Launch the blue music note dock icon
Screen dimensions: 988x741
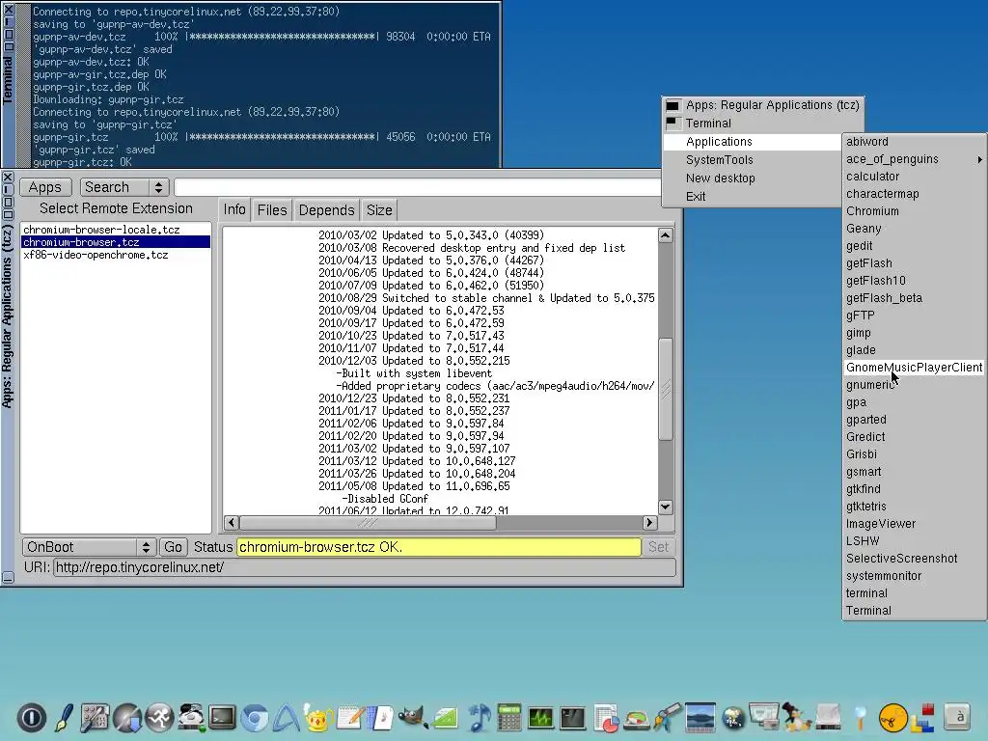478,717
